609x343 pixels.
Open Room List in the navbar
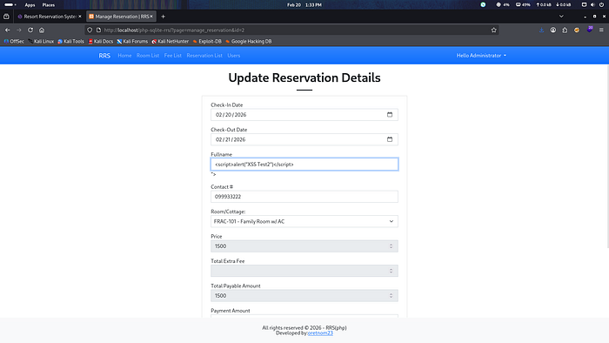pos(148,56)
